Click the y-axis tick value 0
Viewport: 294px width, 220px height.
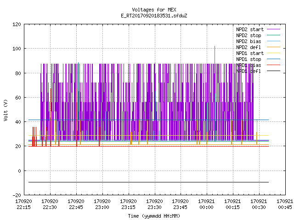coord(19,171)
